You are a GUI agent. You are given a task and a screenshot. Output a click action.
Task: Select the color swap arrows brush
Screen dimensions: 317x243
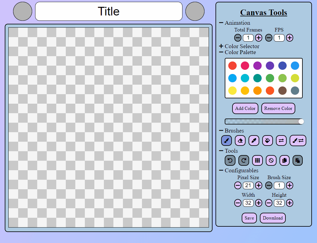[x=281, y=141]
